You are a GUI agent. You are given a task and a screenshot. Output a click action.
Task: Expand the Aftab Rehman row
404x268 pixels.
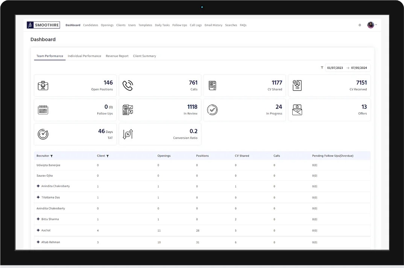(x=38, y=242)
